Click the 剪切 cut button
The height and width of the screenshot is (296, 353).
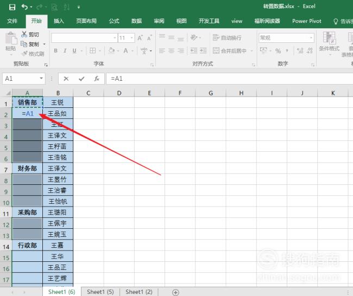pyautogui.click(x=30, y=34)
